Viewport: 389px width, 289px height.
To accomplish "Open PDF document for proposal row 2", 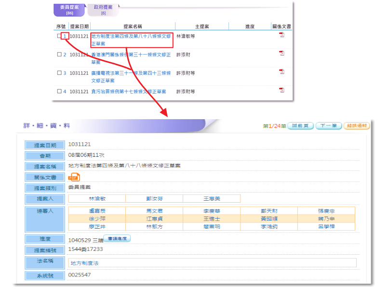I will [282, 53].
